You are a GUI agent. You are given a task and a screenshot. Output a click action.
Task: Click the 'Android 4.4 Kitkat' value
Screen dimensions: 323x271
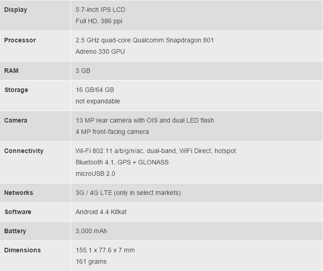[101, 212]
